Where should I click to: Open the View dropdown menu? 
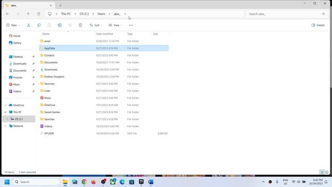coord(115,25)
